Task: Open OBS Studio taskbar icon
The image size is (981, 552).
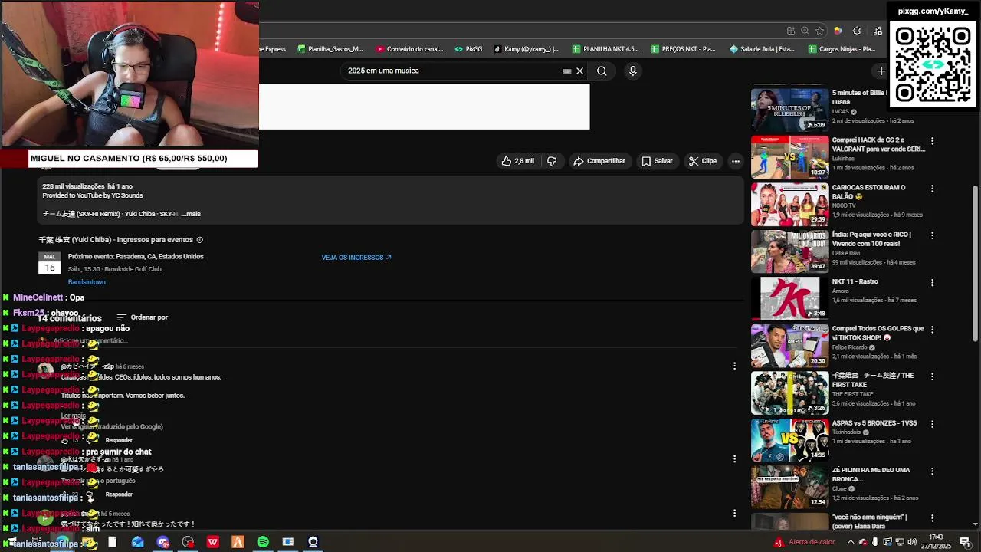Action: click(x=188, y=542)
